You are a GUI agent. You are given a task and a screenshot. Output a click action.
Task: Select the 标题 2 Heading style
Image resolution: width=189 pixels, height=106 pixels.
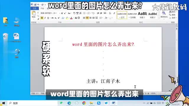(153, 15)
